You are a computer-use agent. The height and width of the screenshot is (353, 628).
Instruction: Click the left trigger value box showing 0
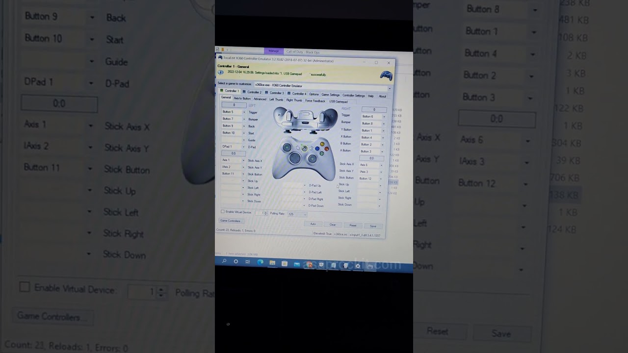click(234, 105)
